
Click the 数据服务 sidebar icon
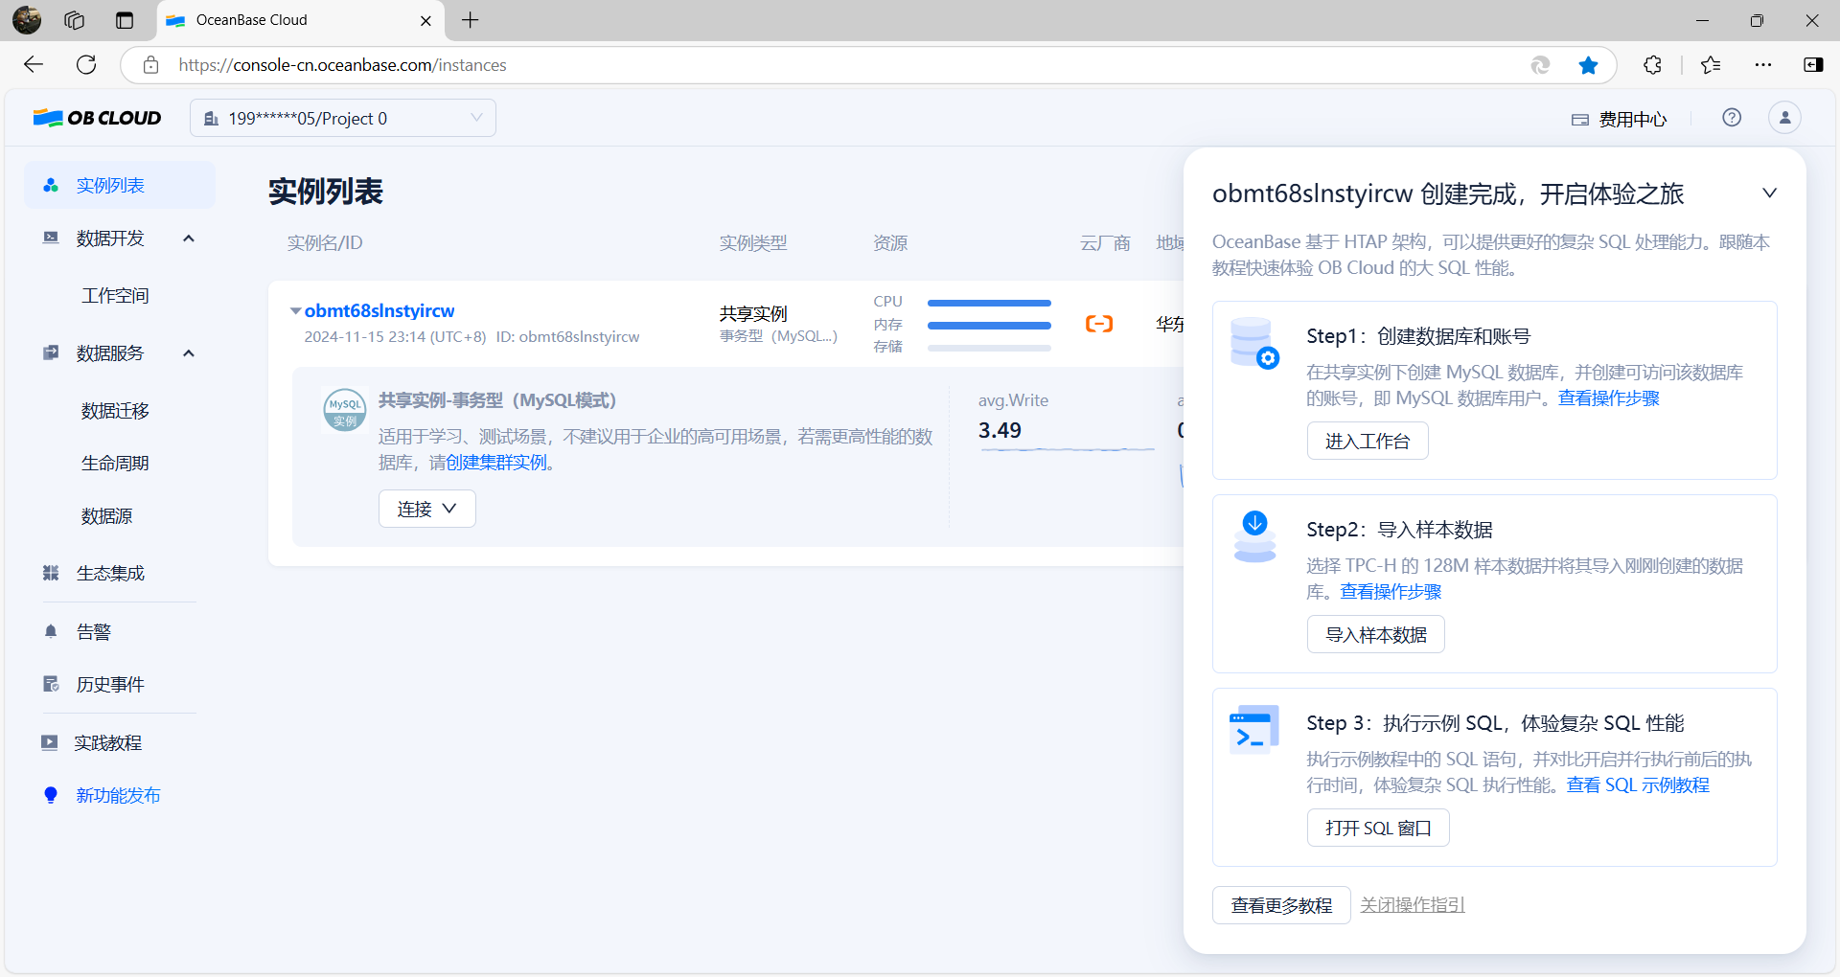click(x=51, y=352)
